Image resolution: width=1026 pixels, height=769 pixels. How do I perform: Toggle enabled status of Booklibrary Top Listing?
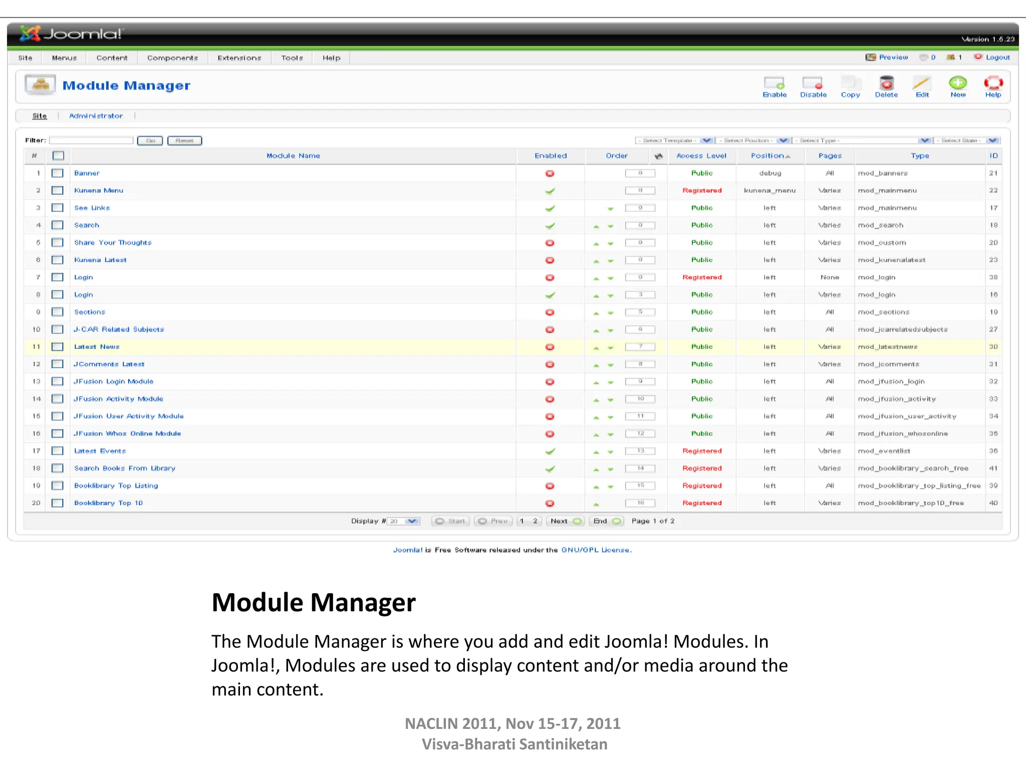coord(550,486)
